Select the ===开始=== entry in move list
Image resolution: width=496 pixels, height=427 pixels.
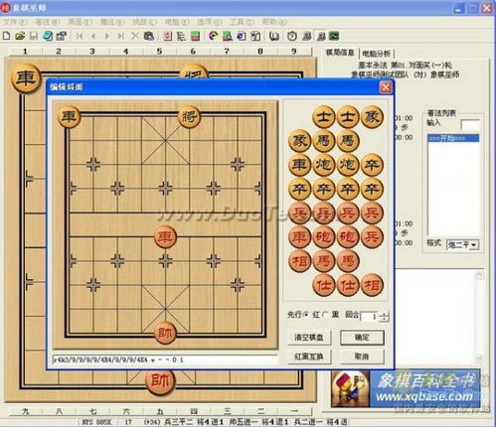tap(453, 138)
